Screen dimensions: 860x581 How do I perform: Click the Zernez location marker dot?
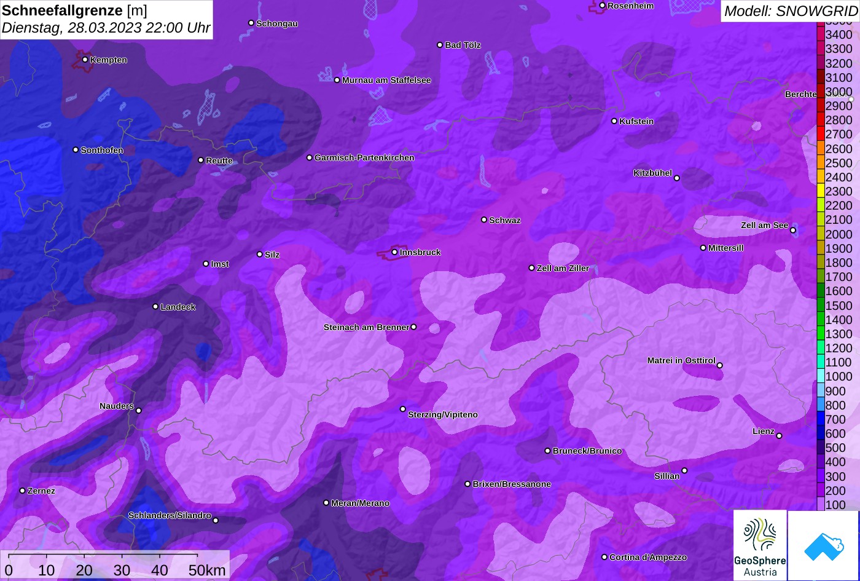coord(23,491)
